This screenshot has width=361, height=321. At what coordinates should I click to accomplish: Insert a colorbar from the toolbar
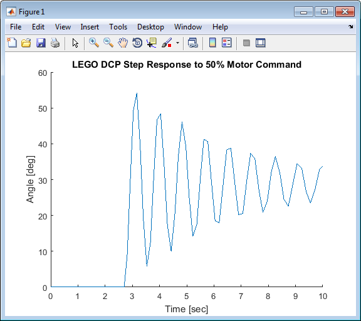(x=212, y=43)
